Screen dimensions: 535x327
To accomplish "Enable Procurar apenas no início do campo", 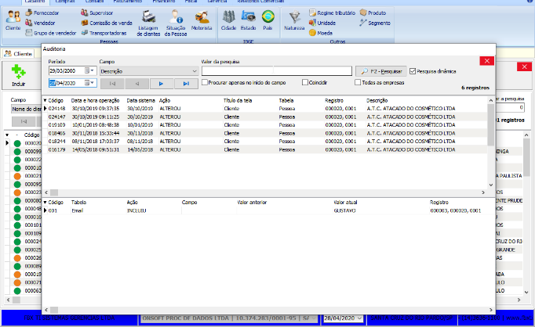I will (205, 82).
